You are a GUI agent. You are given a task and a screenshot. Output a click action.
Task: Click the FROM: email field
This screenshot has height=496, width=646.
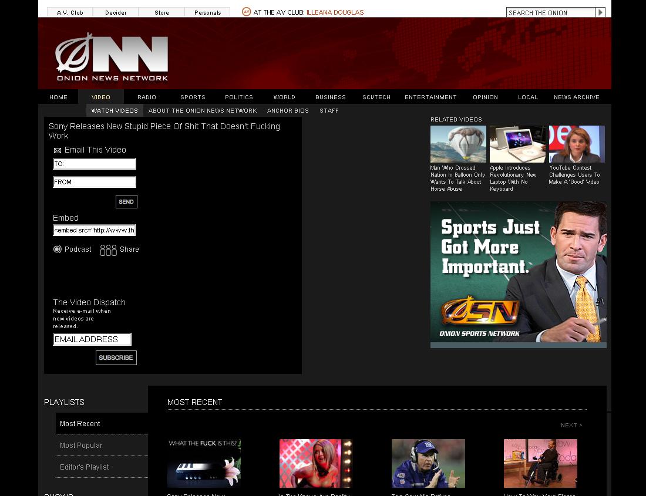[x=95, y=182]
